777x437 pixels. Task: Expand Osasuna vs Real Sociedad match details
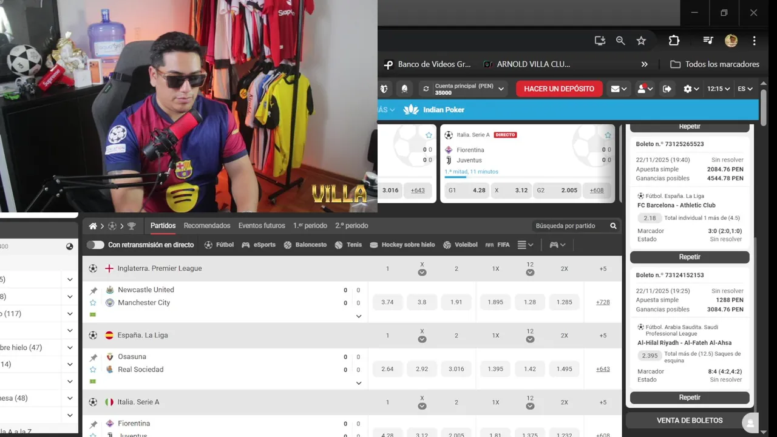pyautogui.click(x=359, y=383)
